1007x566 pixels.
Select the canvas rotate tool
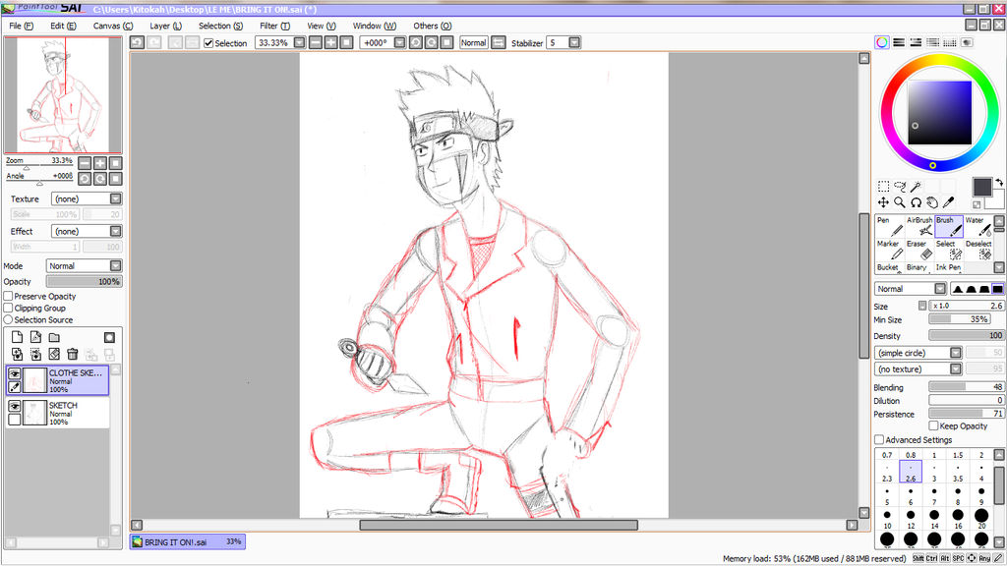coord(916,203)
